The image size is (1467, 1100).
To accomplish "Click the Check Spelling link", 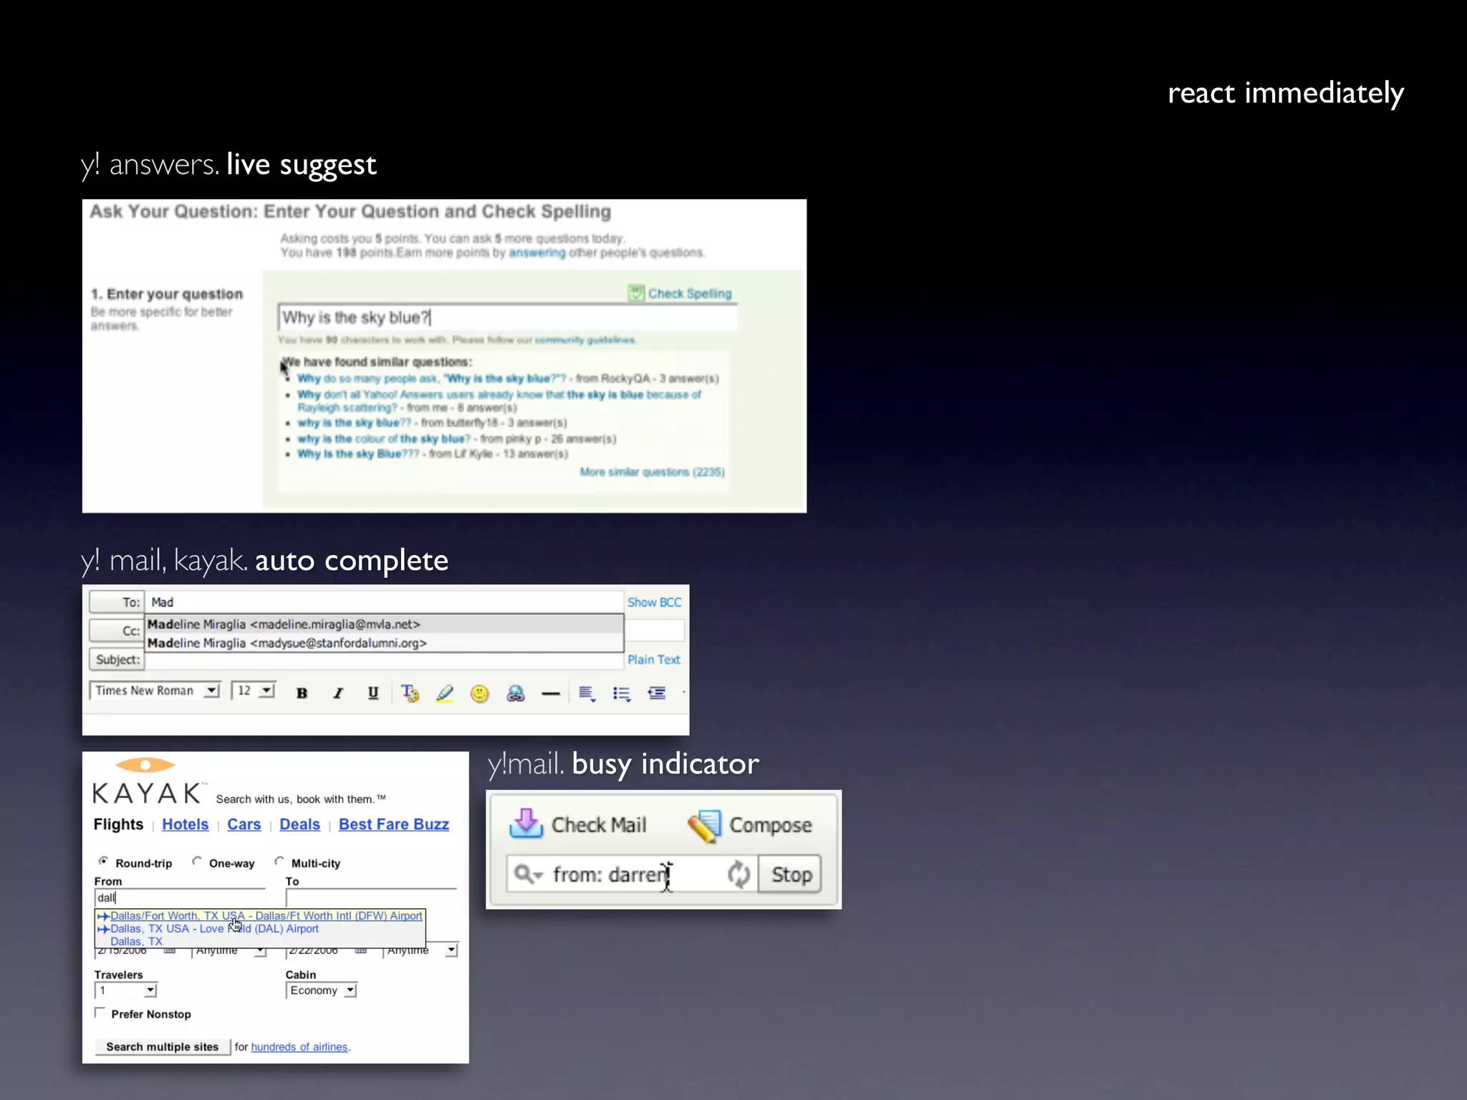I will point(690,294).
